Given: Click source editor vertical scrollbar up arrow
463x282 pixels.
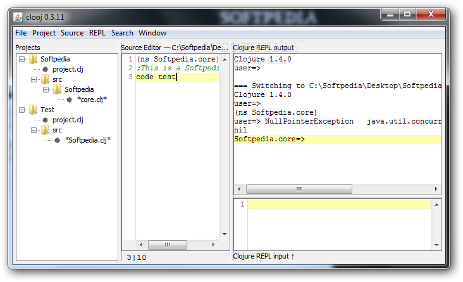Looking at the screenshot, I should pos(225,60).
